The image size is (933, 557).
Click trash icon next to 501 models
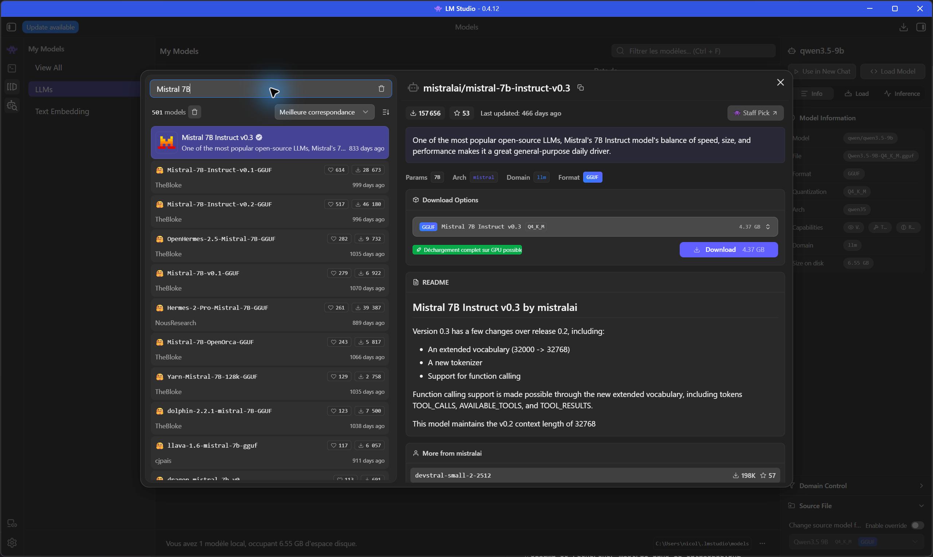(x=195, y=112)
